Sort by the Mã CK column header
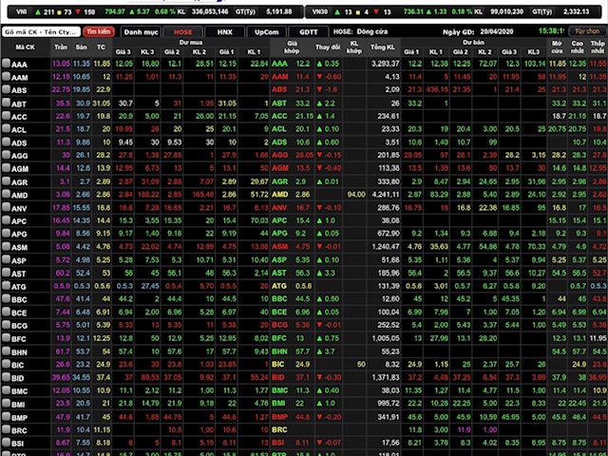This screenshot has height=456, width=608. (x=25, y=47)
